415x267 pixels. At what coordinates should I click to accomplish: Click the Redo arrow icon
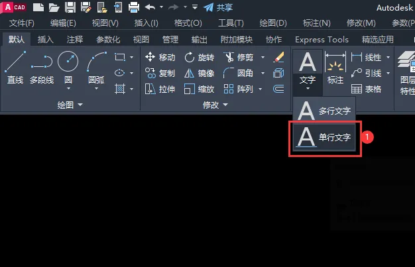pyautogui.click(x=173, y=7)
